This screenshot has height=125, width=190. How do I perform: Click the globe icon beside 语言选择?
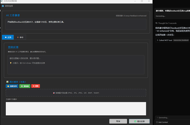pyautogui.click(x=3, y=6)
